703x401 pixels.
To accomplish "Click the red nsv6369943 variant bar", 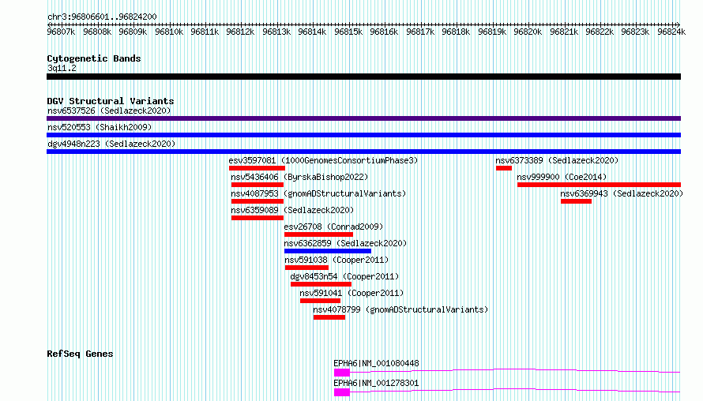I will pos(576,201).
